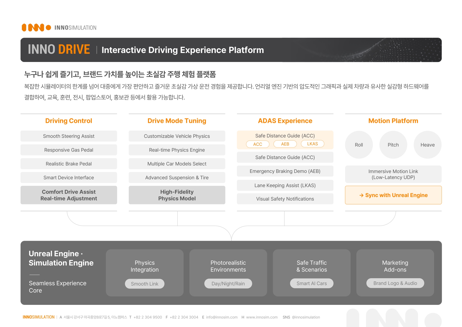Open the Safe Traffic & Scenarios card title
Viewport: 462px width, 327px height.
[312, 266]
